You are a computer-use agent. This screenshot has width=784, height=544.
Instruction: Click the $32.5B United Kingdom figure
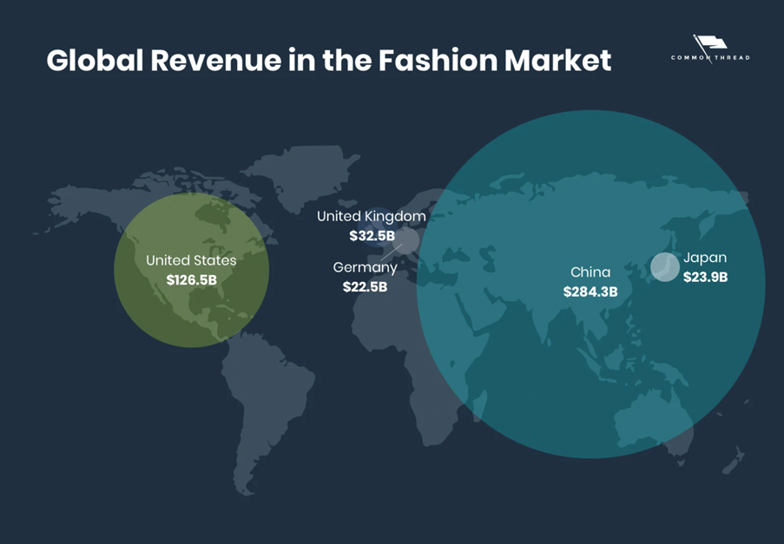372,235
